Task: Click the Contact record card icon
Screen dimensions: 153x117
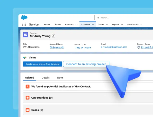Action: point(25,35)
